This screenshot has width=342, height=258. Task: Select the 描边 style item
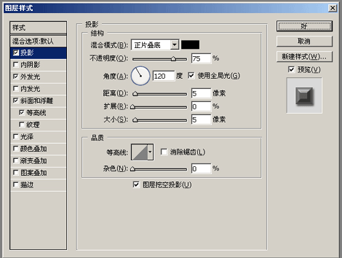[38, 185]
